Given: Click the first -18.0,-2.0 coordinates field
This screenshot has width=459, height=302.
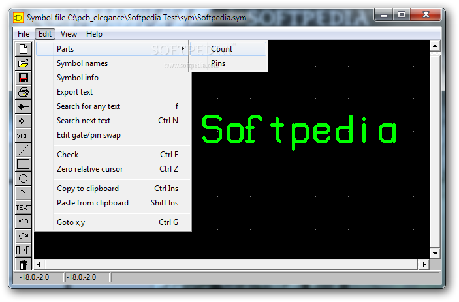Looking at the screenshot, I should coord(39,277).
